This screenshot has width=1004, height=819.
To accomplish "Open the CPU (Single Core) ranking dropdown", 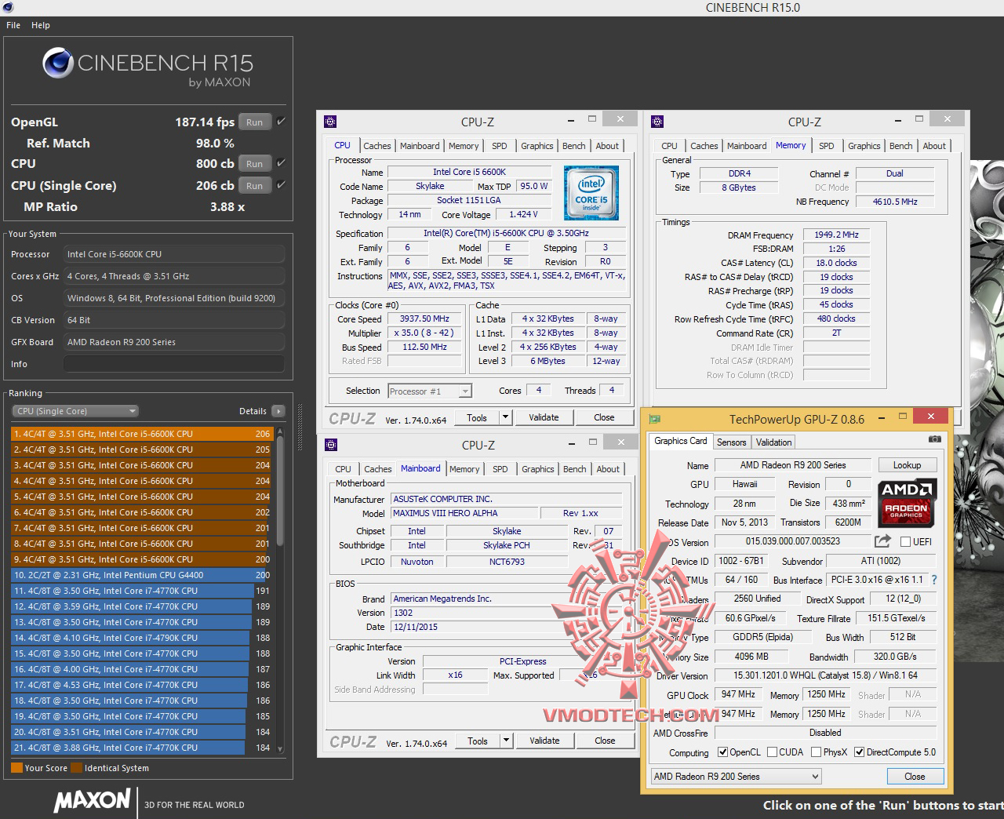I will [75, 411].
